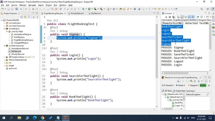The height and width of the screenshot is (121, 215).
Task: Click the Back navigation arrow in toolbar
Action: (x=163, y=9)
